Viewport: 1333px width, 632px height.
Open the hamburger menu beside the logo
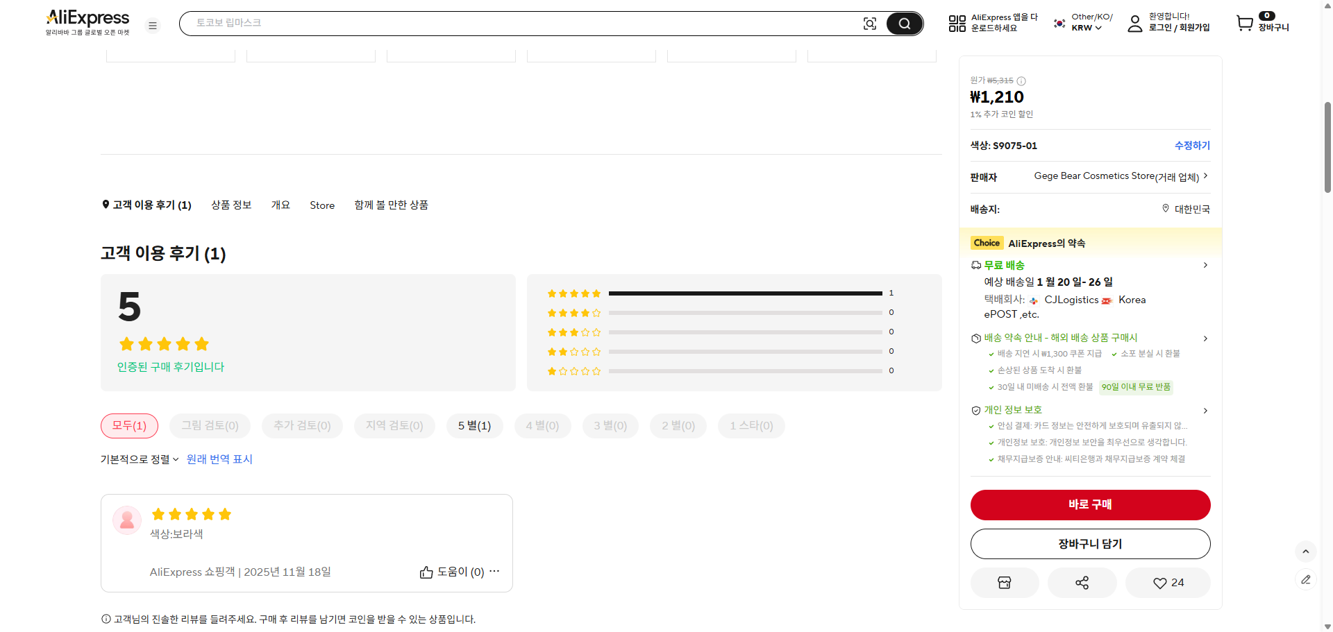[x=152, y=25]
